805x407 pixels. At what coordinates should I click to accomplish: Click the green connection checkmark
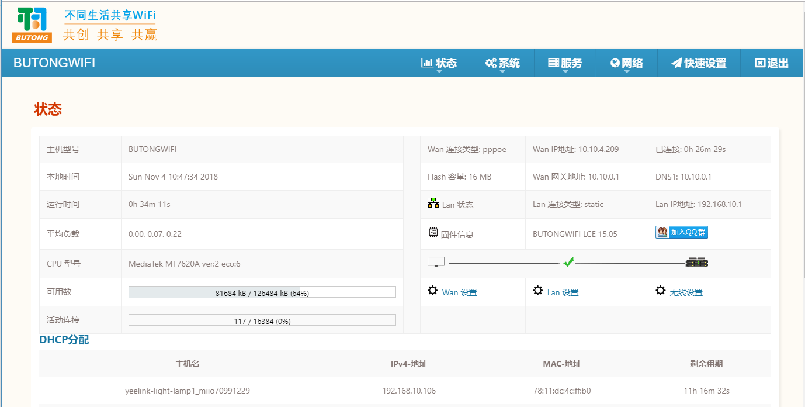click(568, 263)
